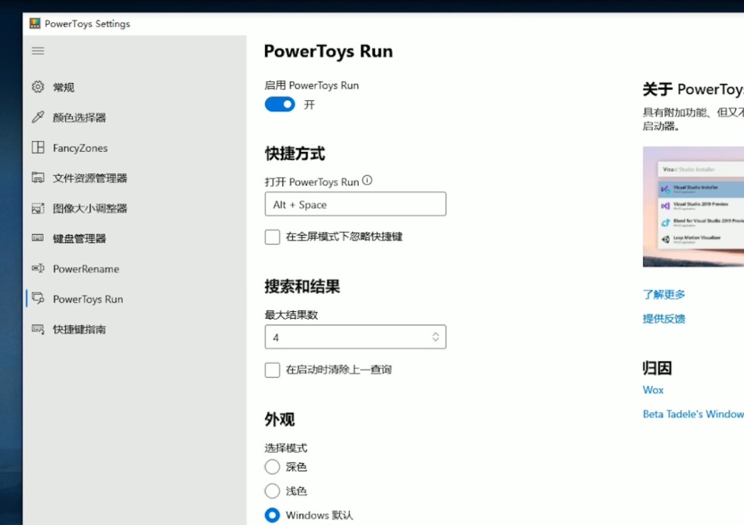Click the 归因 heading
Viewport: 744px width, 525px height.
(x=657, y=368)
